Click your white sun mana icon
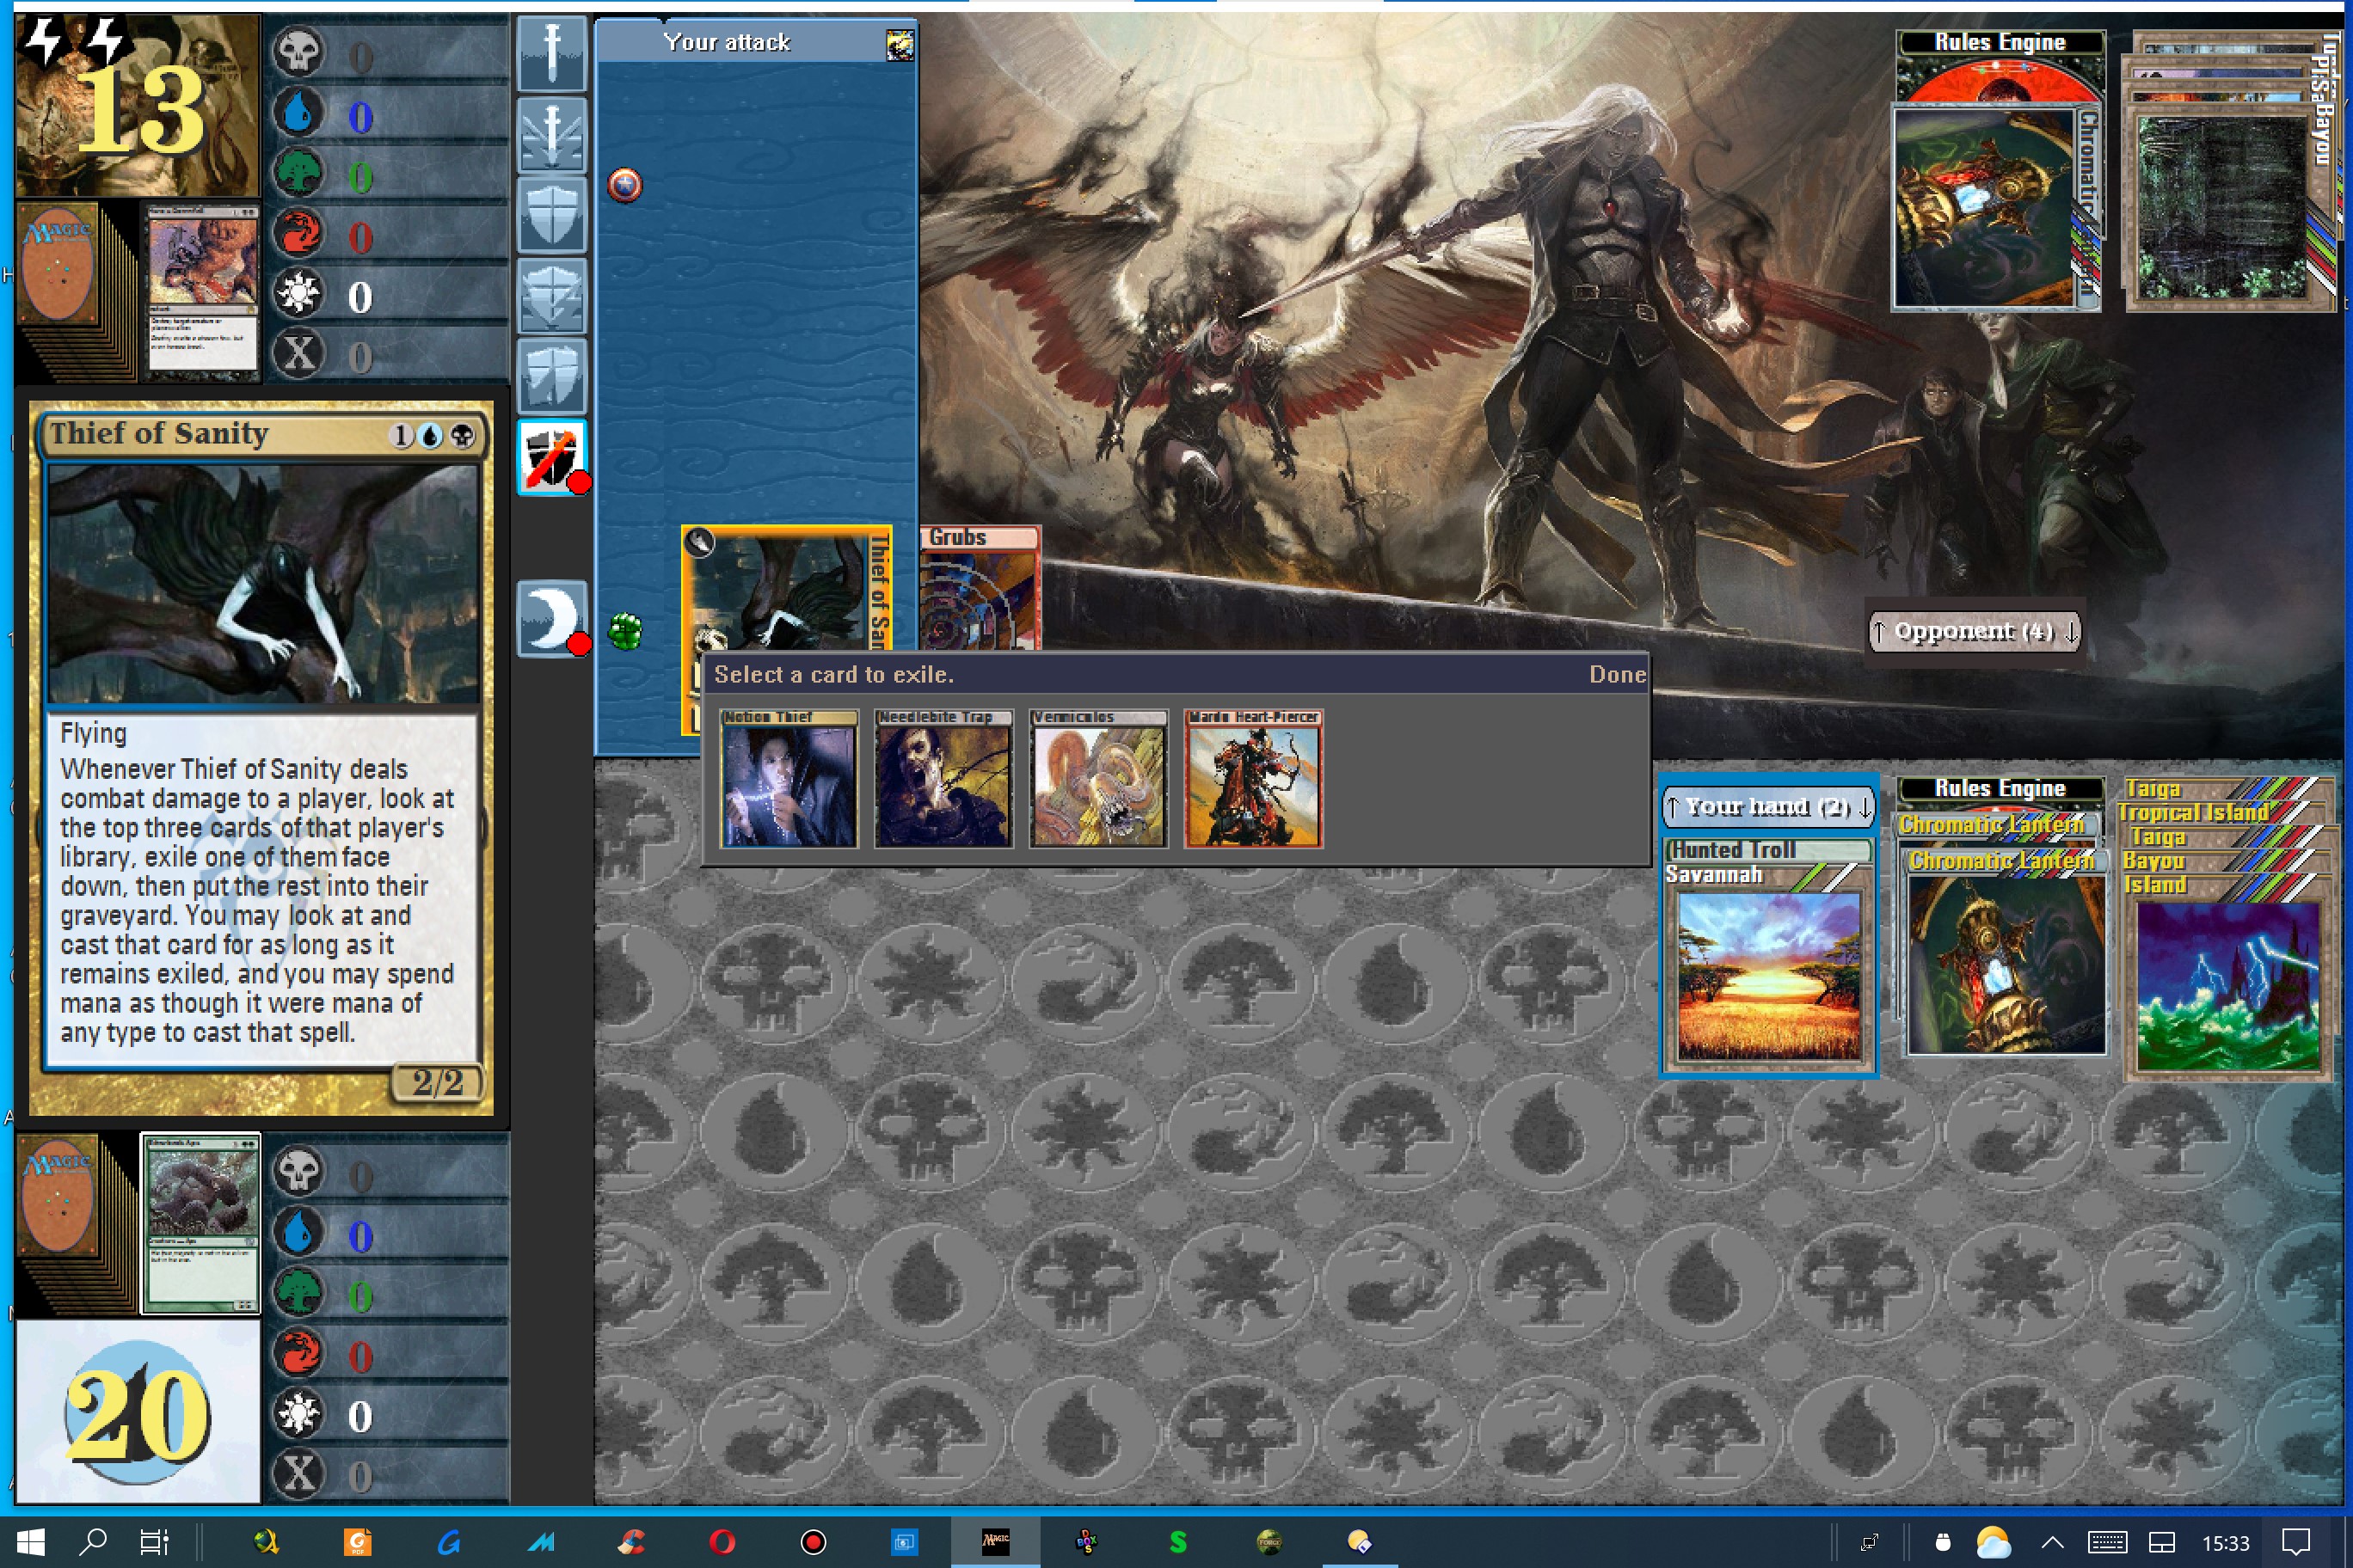The width and height of the screenshot is (2353, 1568). click(298, 1412)
